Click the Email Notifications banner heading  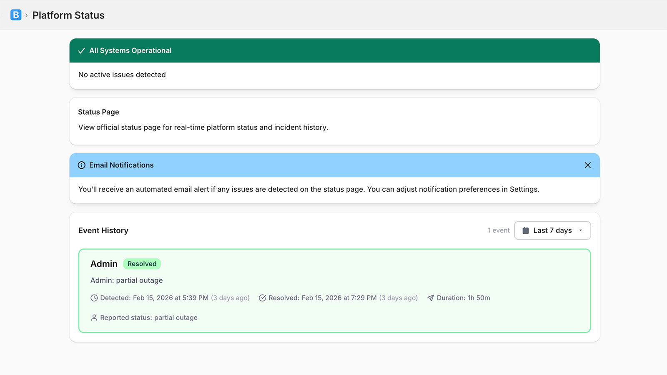pyautogui.click(x=121, y=165)
